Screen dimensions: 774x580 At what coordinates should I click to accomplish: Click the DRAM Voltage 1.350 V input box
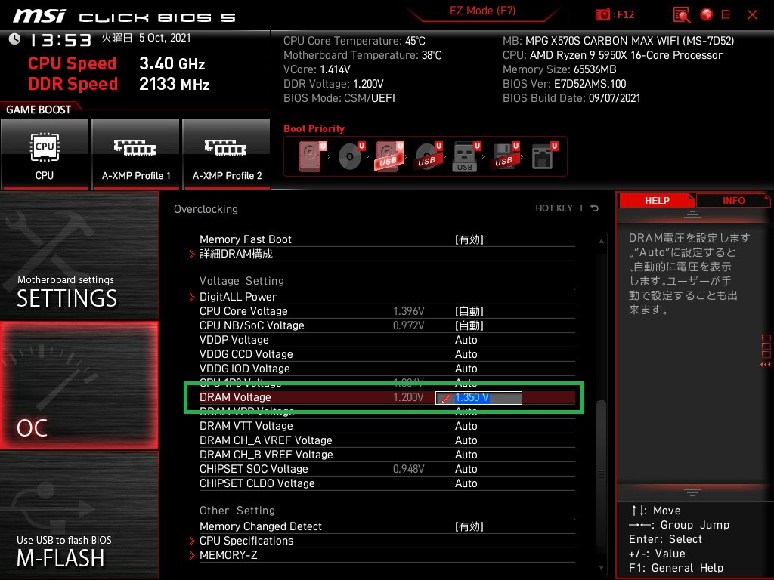pyautogui.click(x=478, y=397)
